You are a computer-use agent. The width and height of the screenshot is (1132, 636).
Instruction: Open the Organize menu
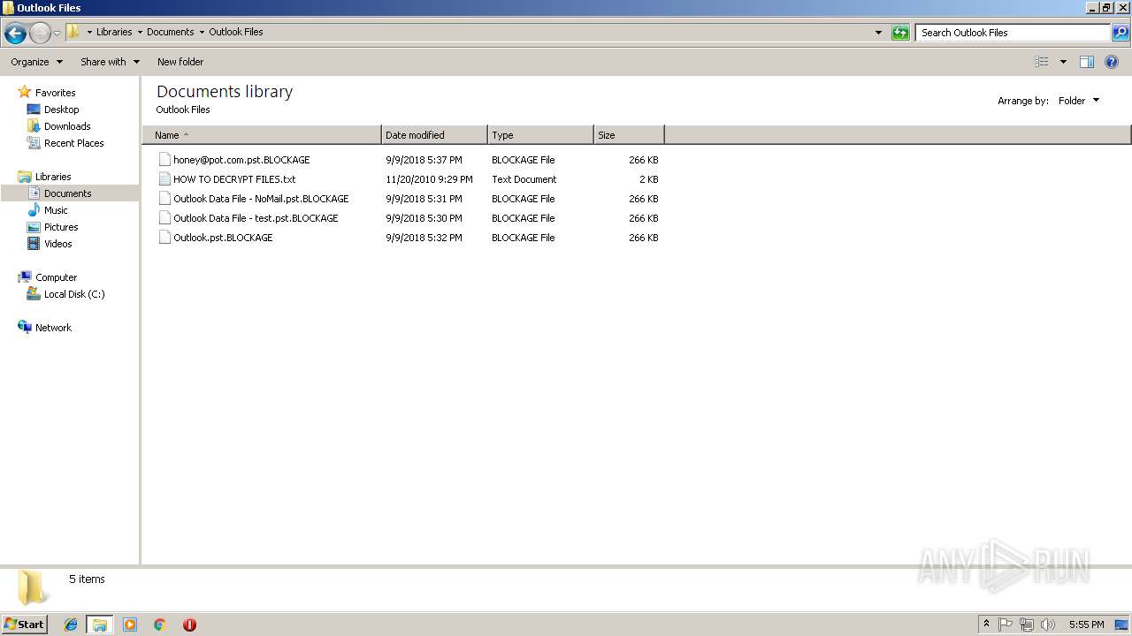(x=36, y=62)
